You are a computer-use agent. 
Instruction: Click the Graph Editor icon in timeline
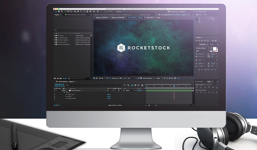pyautogui.click(x=142, y=85)
